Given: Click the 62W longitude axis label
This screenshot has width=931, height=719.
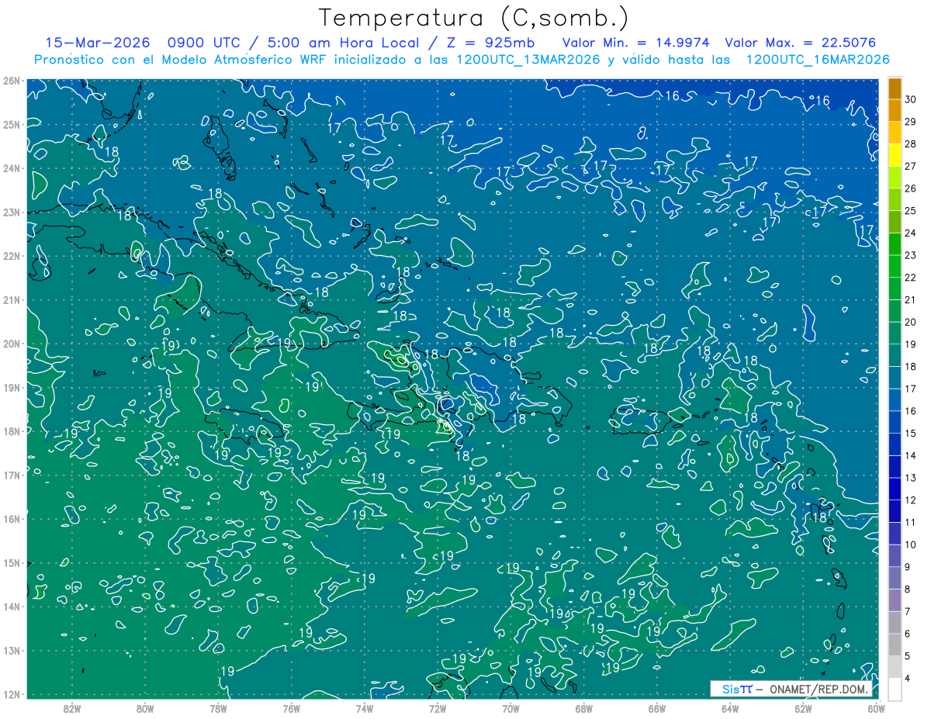Looking at the screenshot, I should point(803,708).
